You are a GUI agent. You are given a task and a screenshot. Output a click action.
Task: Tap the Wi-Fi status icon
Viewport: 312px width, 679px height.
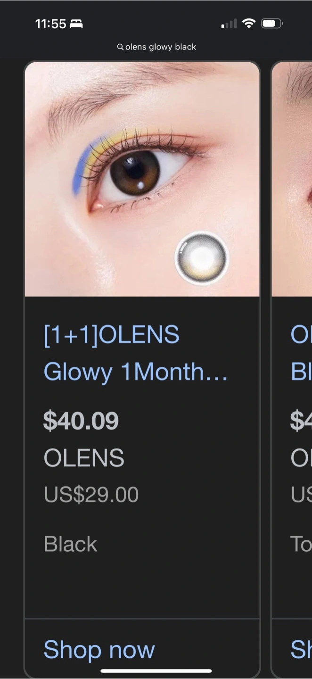[249, 23]
